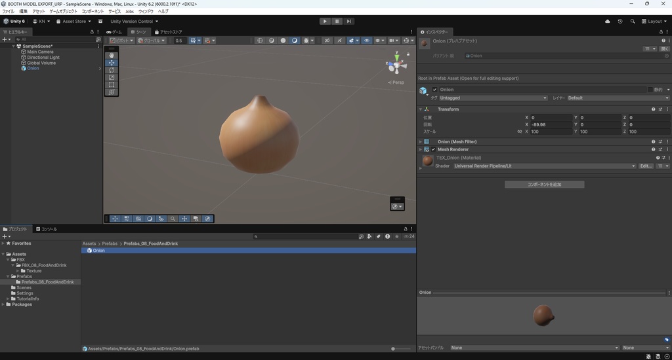This screenshot has height=360, width=672.
Task: Expand the Onion Mesh Filter component
Action: tap(421, 142)
